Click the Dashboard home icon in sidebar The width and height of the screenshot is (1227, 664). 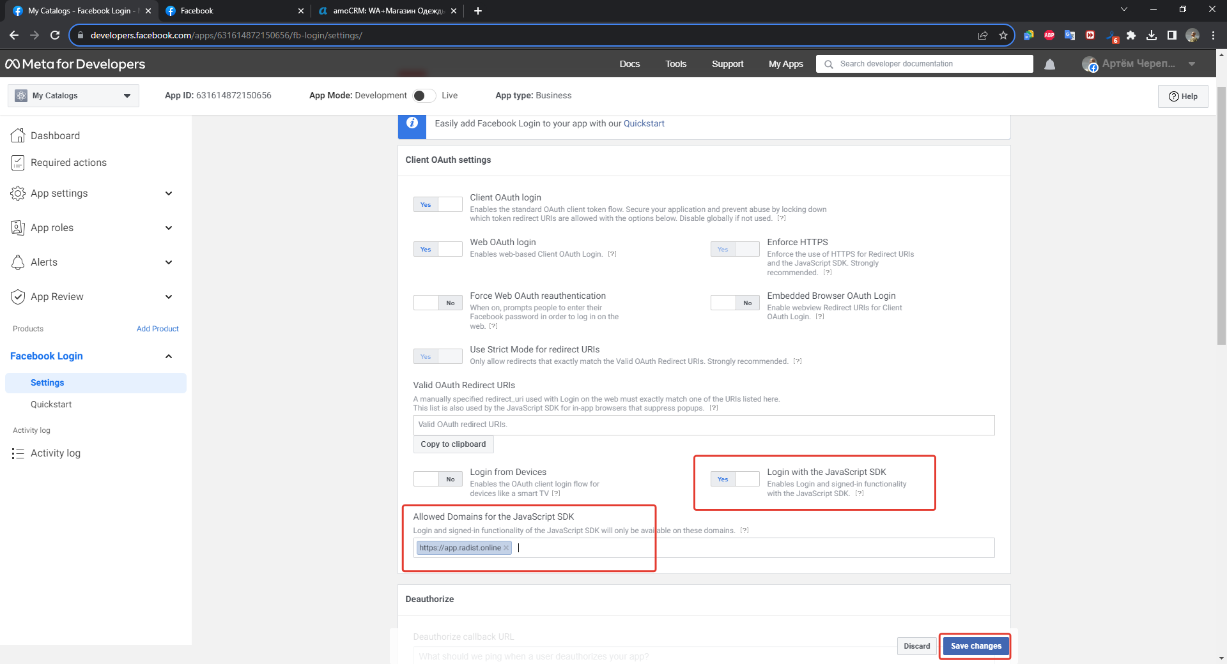click(18, 135)
